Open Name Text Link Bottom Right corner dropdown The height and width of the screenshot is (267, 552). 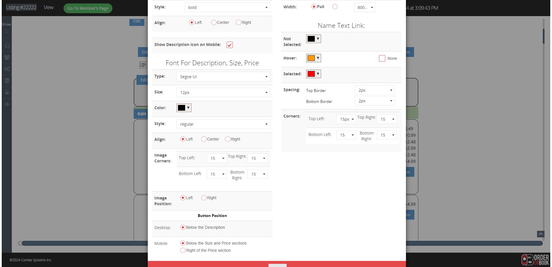click(x=387, y=135)
